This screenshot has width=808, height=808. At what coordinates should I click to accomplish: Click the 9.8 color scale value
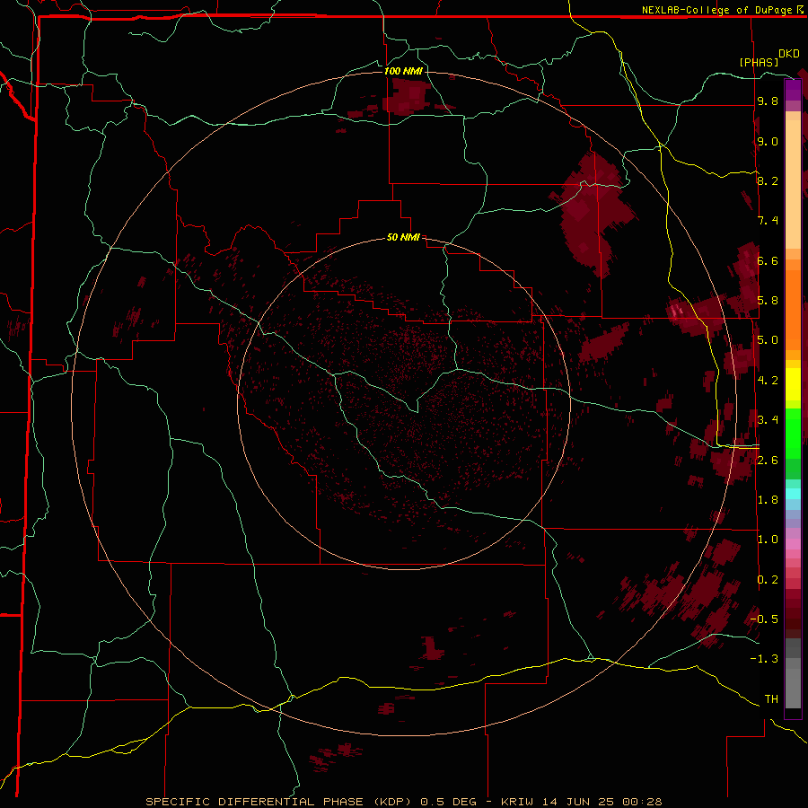768,101
